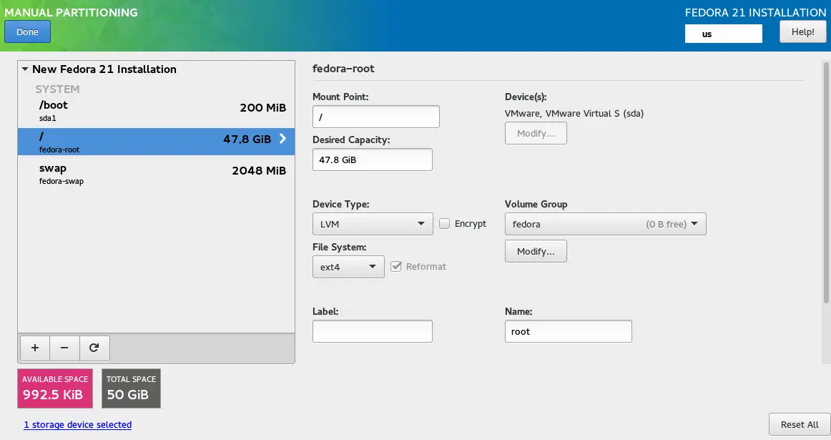
Task: Click the reload storage configuration icon
Action: point(94,348)
